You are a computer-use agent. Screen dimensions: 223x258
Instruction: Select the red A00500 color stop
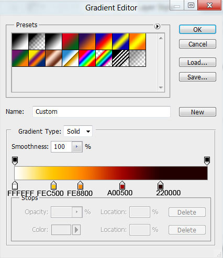[x=122, y=185]
